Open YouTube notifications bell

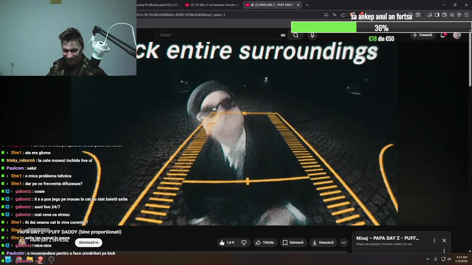coord(443,35)
